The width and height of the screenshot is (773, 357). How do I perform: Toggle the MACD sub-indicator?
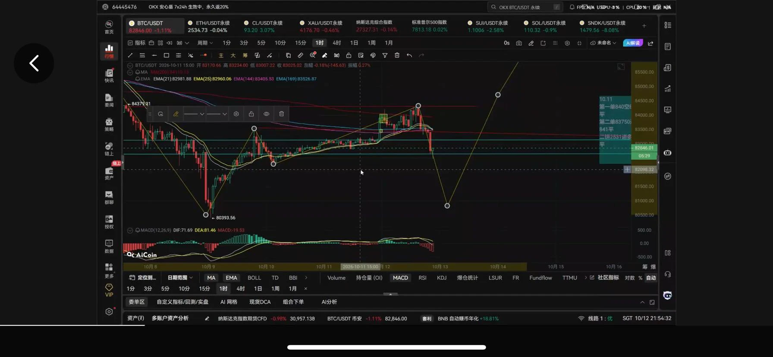tap(400, 278)
